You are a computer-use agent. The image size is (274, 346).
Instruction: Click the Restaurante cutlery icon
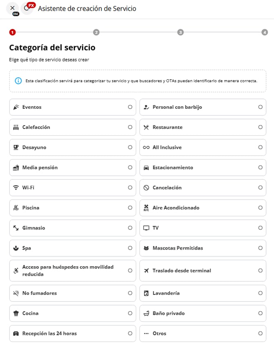tap(146, 127)
